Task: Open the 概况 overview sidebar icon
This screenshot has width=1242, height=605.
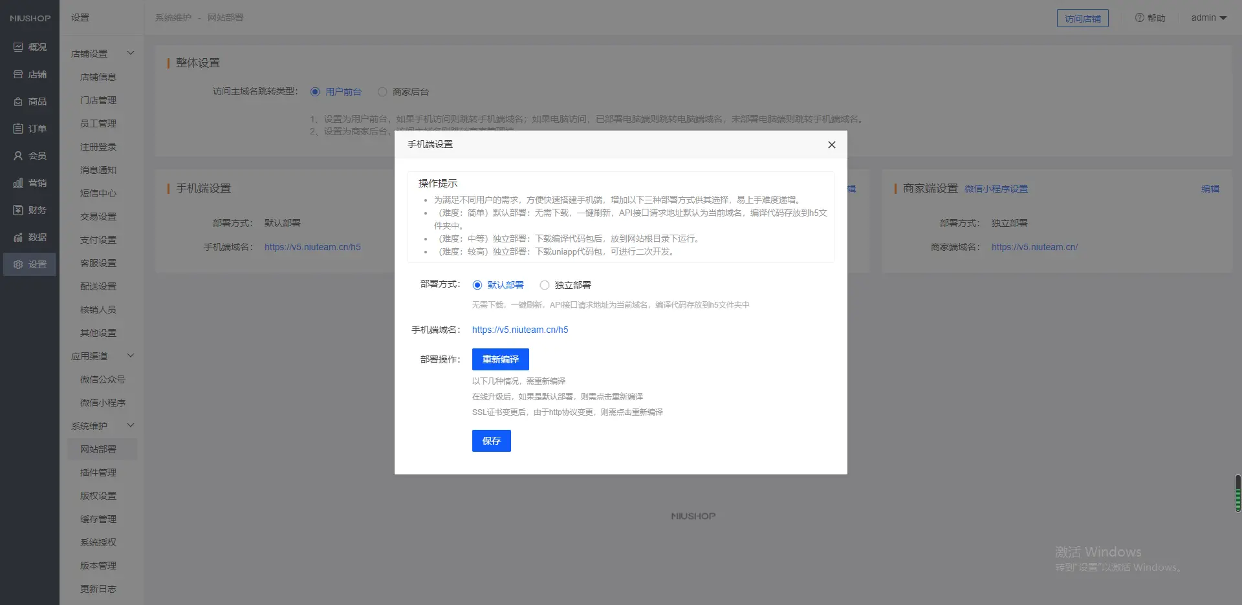Action: (x=18, y=47)
